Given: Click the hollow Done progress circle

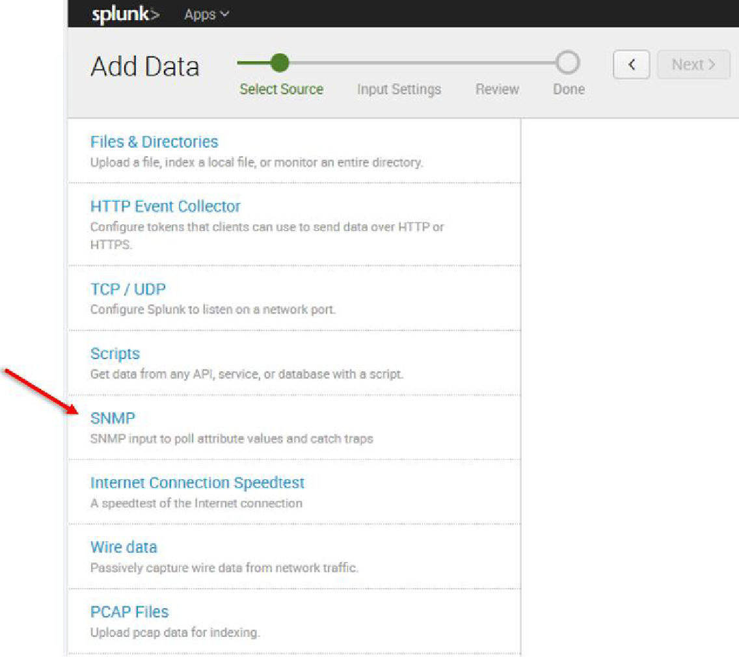Looking at the screenshot, I should (568, 63).
